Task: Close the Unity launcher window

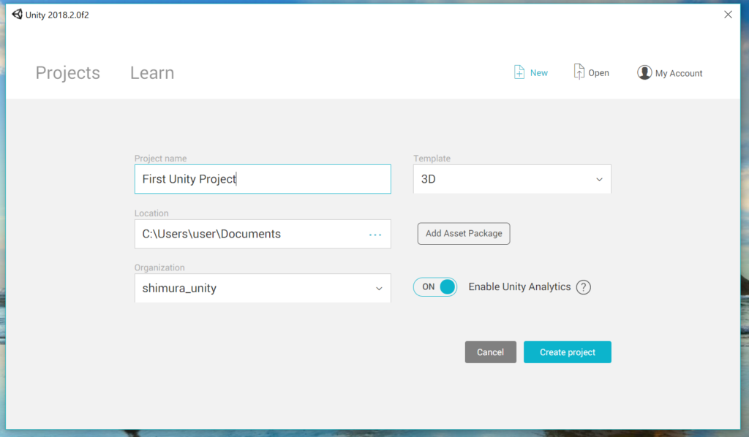Action: click(x=728, y=15)
